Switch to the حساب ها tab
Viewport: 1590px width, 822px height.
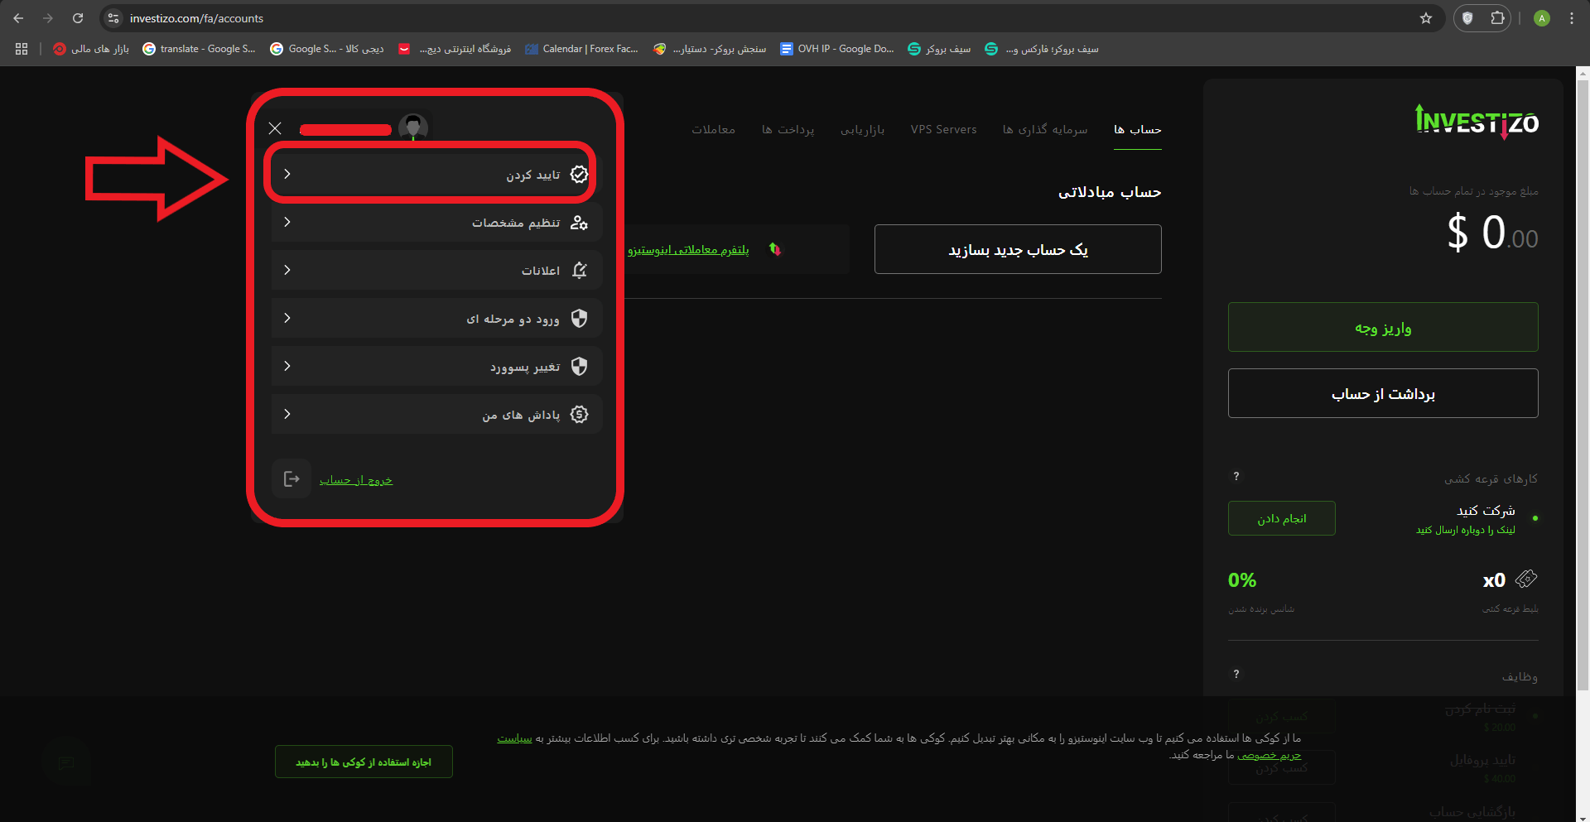tap(1137, 129)
